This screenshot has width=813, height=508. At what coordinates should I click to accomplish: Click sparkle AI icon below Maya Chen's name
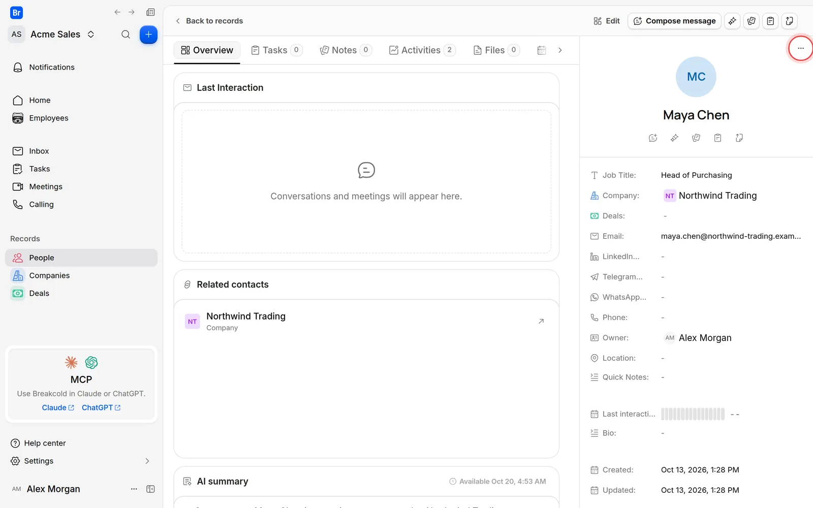point(674,138)
